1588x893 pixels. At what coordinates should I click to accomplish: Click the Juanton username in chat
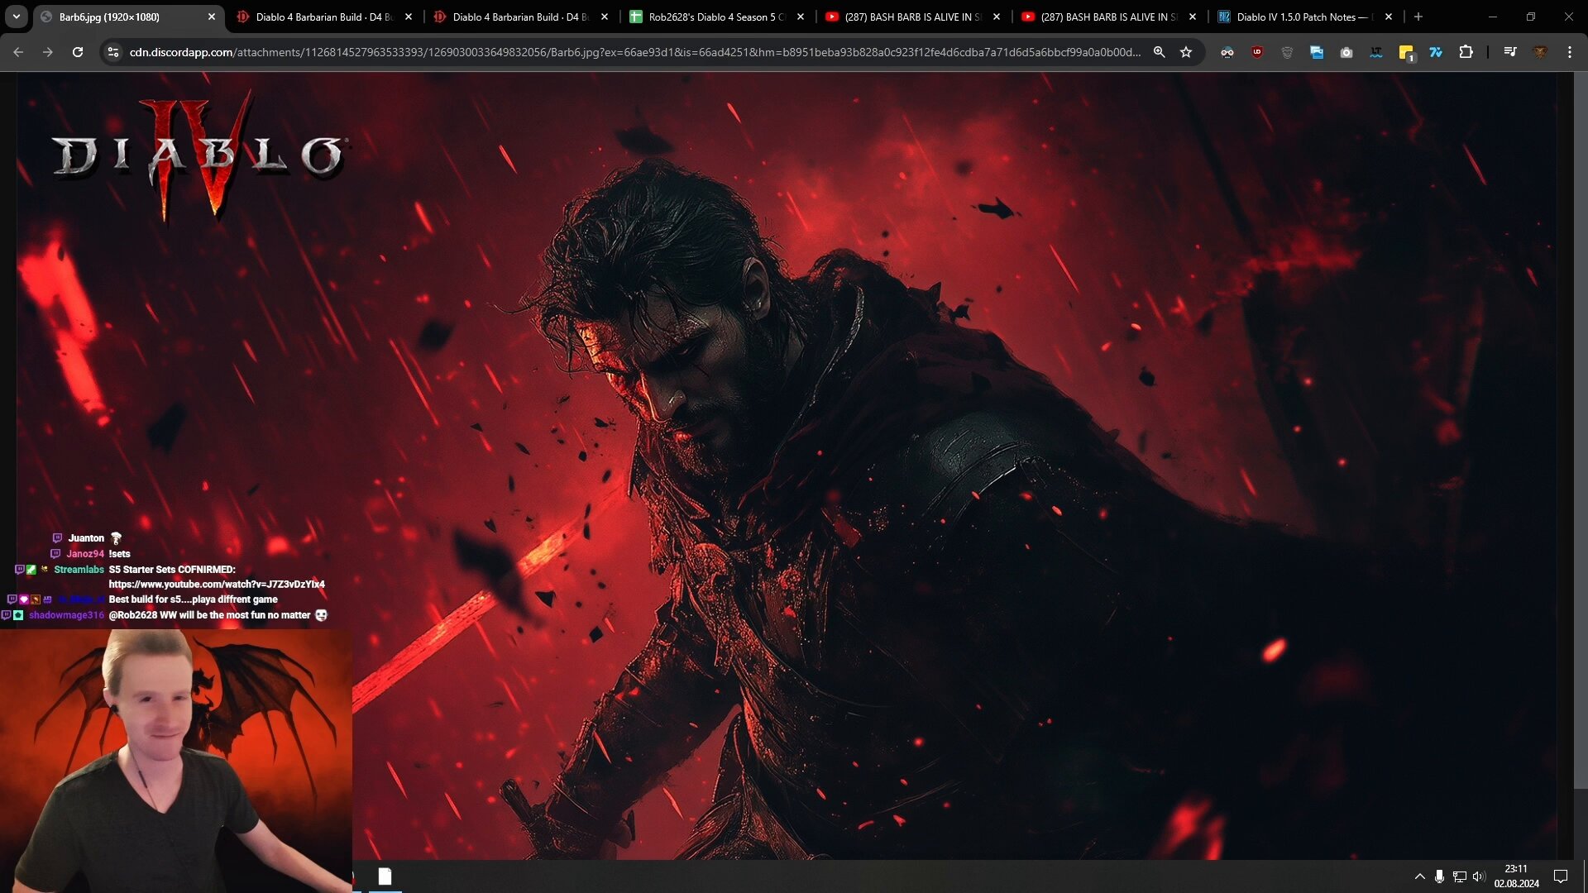point(86,538)
